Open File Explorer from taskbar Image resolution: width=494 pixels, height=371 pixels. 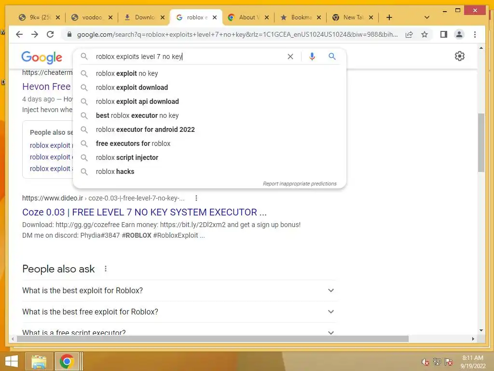point(39,361)
